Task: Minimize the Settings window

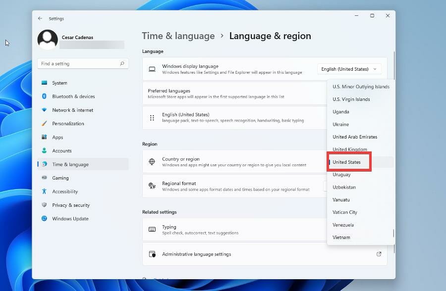Action: point(356,16)
